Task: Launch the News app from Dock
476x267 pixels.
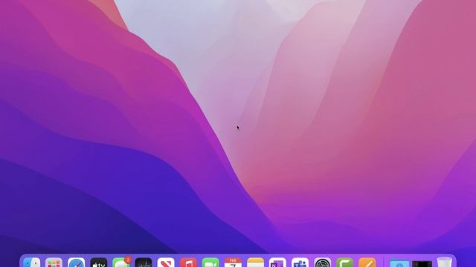Action: coord(166,263)
